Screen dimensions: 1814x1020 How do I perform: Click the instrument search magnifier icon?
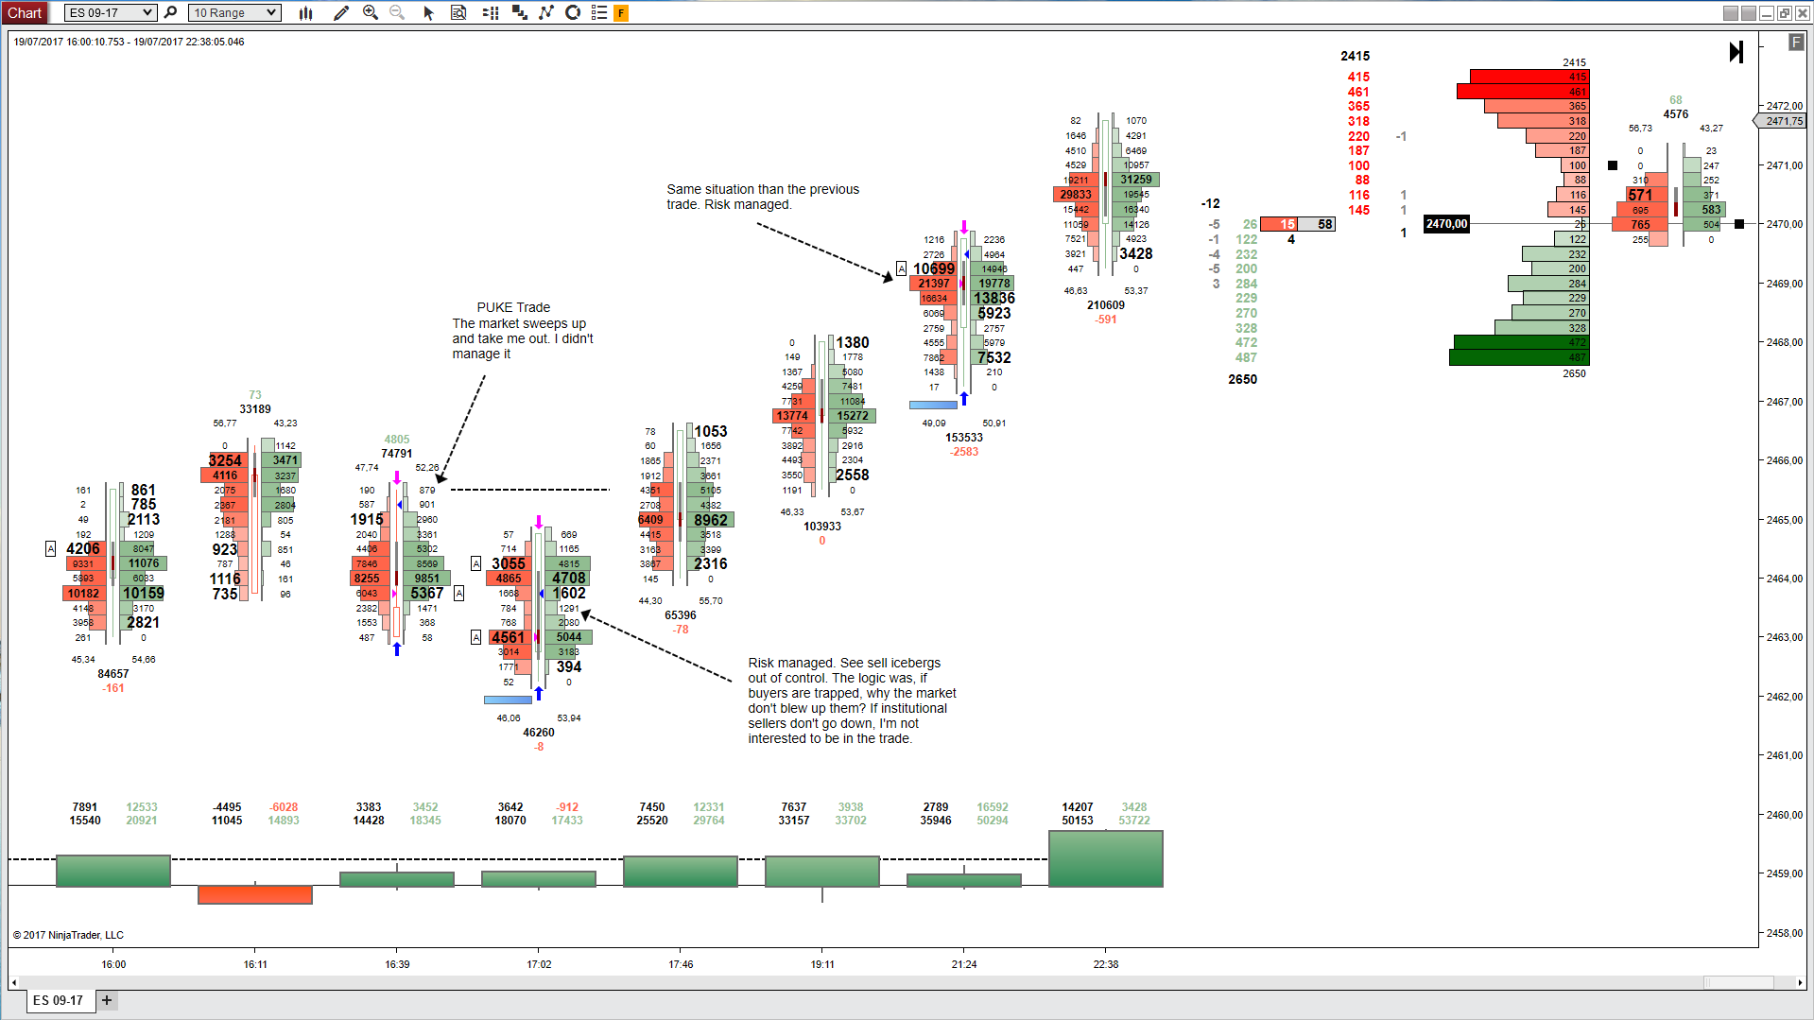pos(170,12)
